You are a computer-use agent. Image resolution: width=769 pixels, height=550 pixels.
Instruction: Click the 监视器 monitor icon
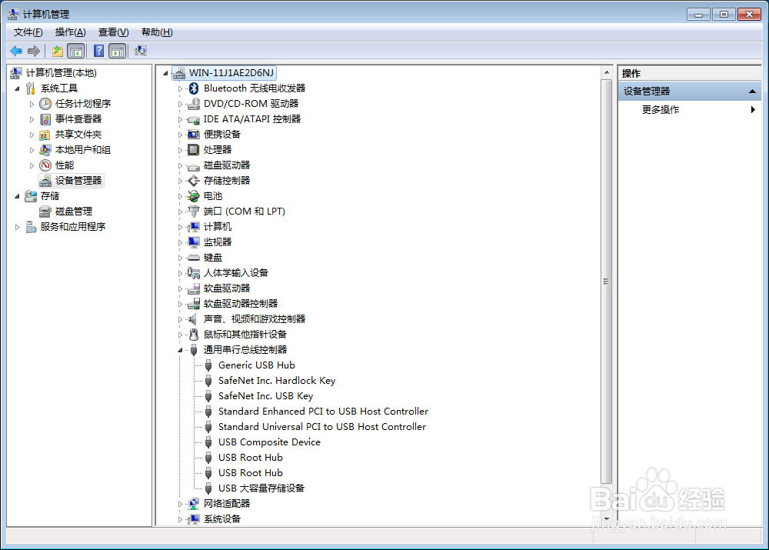(194, 242)
